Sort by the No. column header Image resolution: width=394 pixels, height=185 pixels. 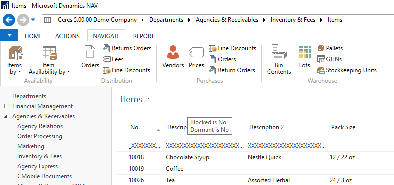pyautogui.click(x=135, y=127)
